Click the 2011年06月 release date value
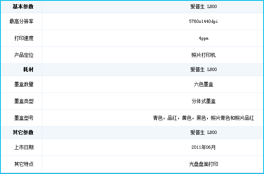 click(203, 147)
